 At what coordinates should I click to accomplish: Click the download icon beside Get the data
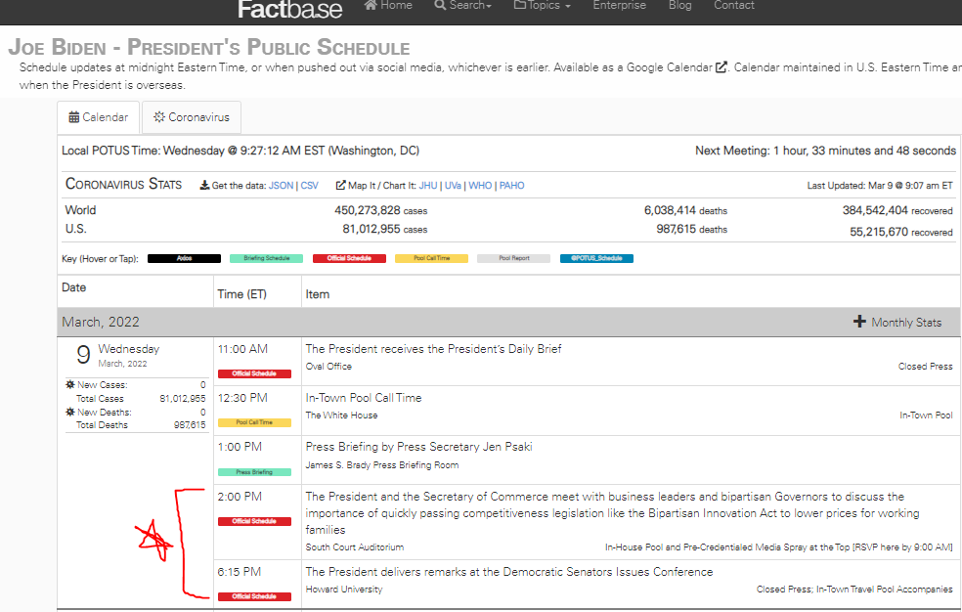click(x=205, y=186)
